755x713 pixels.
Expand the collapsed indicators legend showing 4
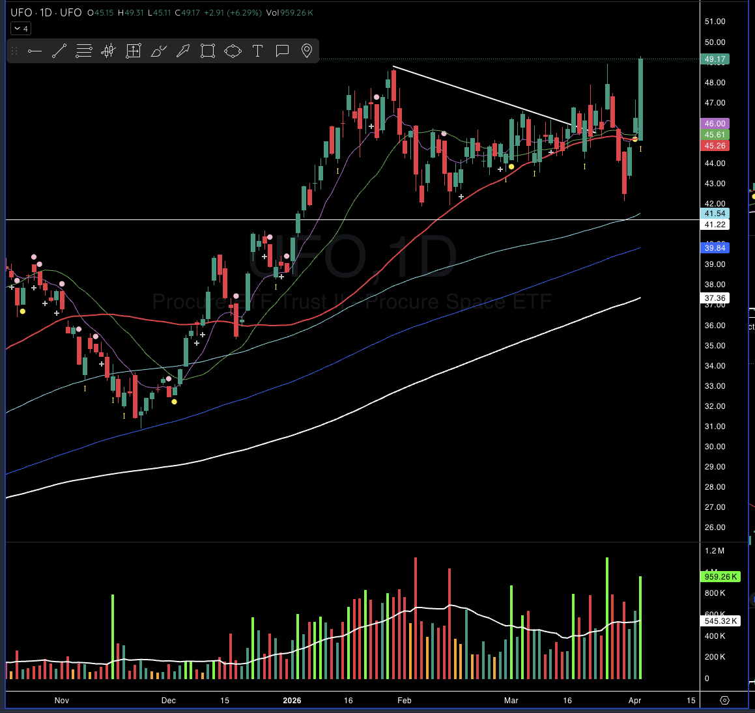point(21,29)
